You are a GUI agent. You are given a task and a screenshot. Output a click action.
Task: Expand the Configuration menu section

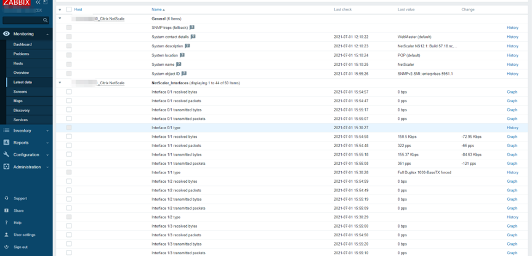coord(47,155)
